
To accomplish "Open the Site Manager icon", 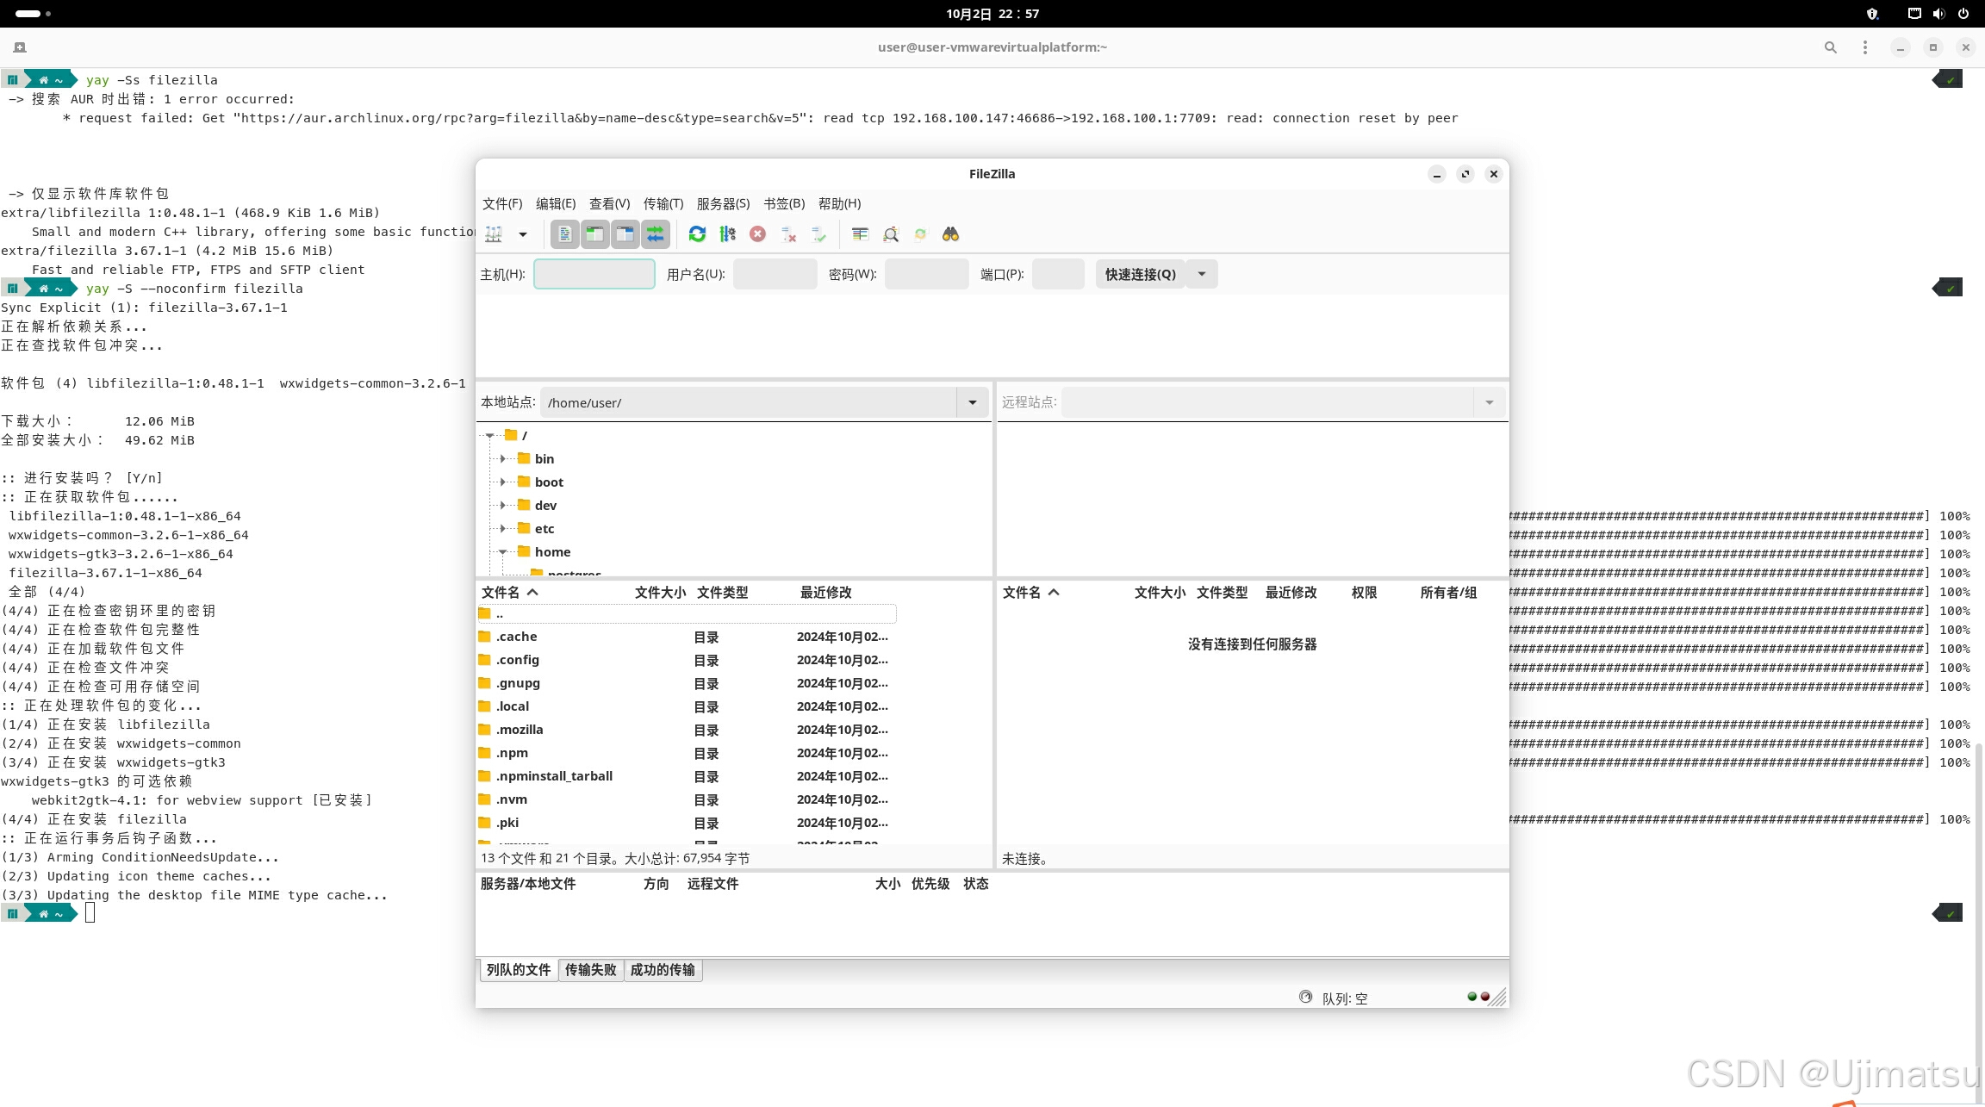I will 494,234.
